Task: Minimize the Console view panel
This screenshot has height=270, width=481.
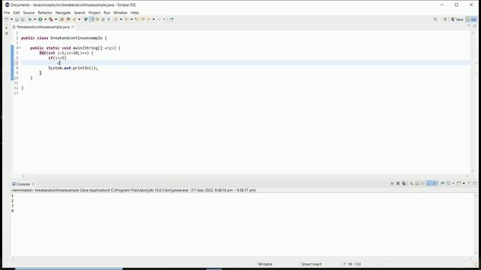Action: click(469, 183)
